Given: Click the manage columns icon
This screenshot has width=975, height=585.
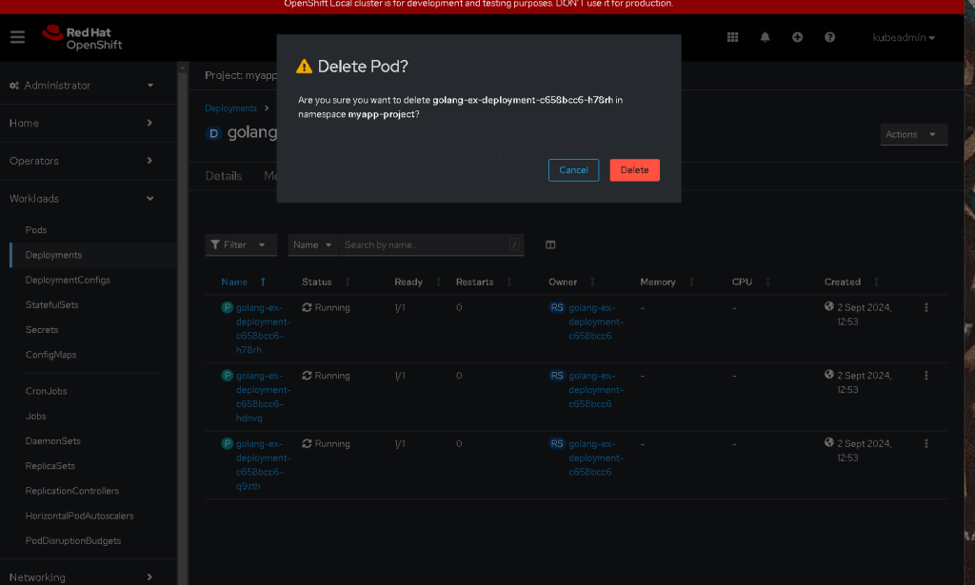Looking at the screenshot, I should 550,244.
